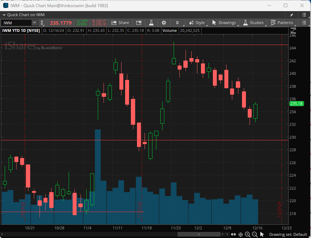Open chart settings gear icon
The height and width of the screenshot is (238, 311).
pyautogui.click(x=164, y=23)
